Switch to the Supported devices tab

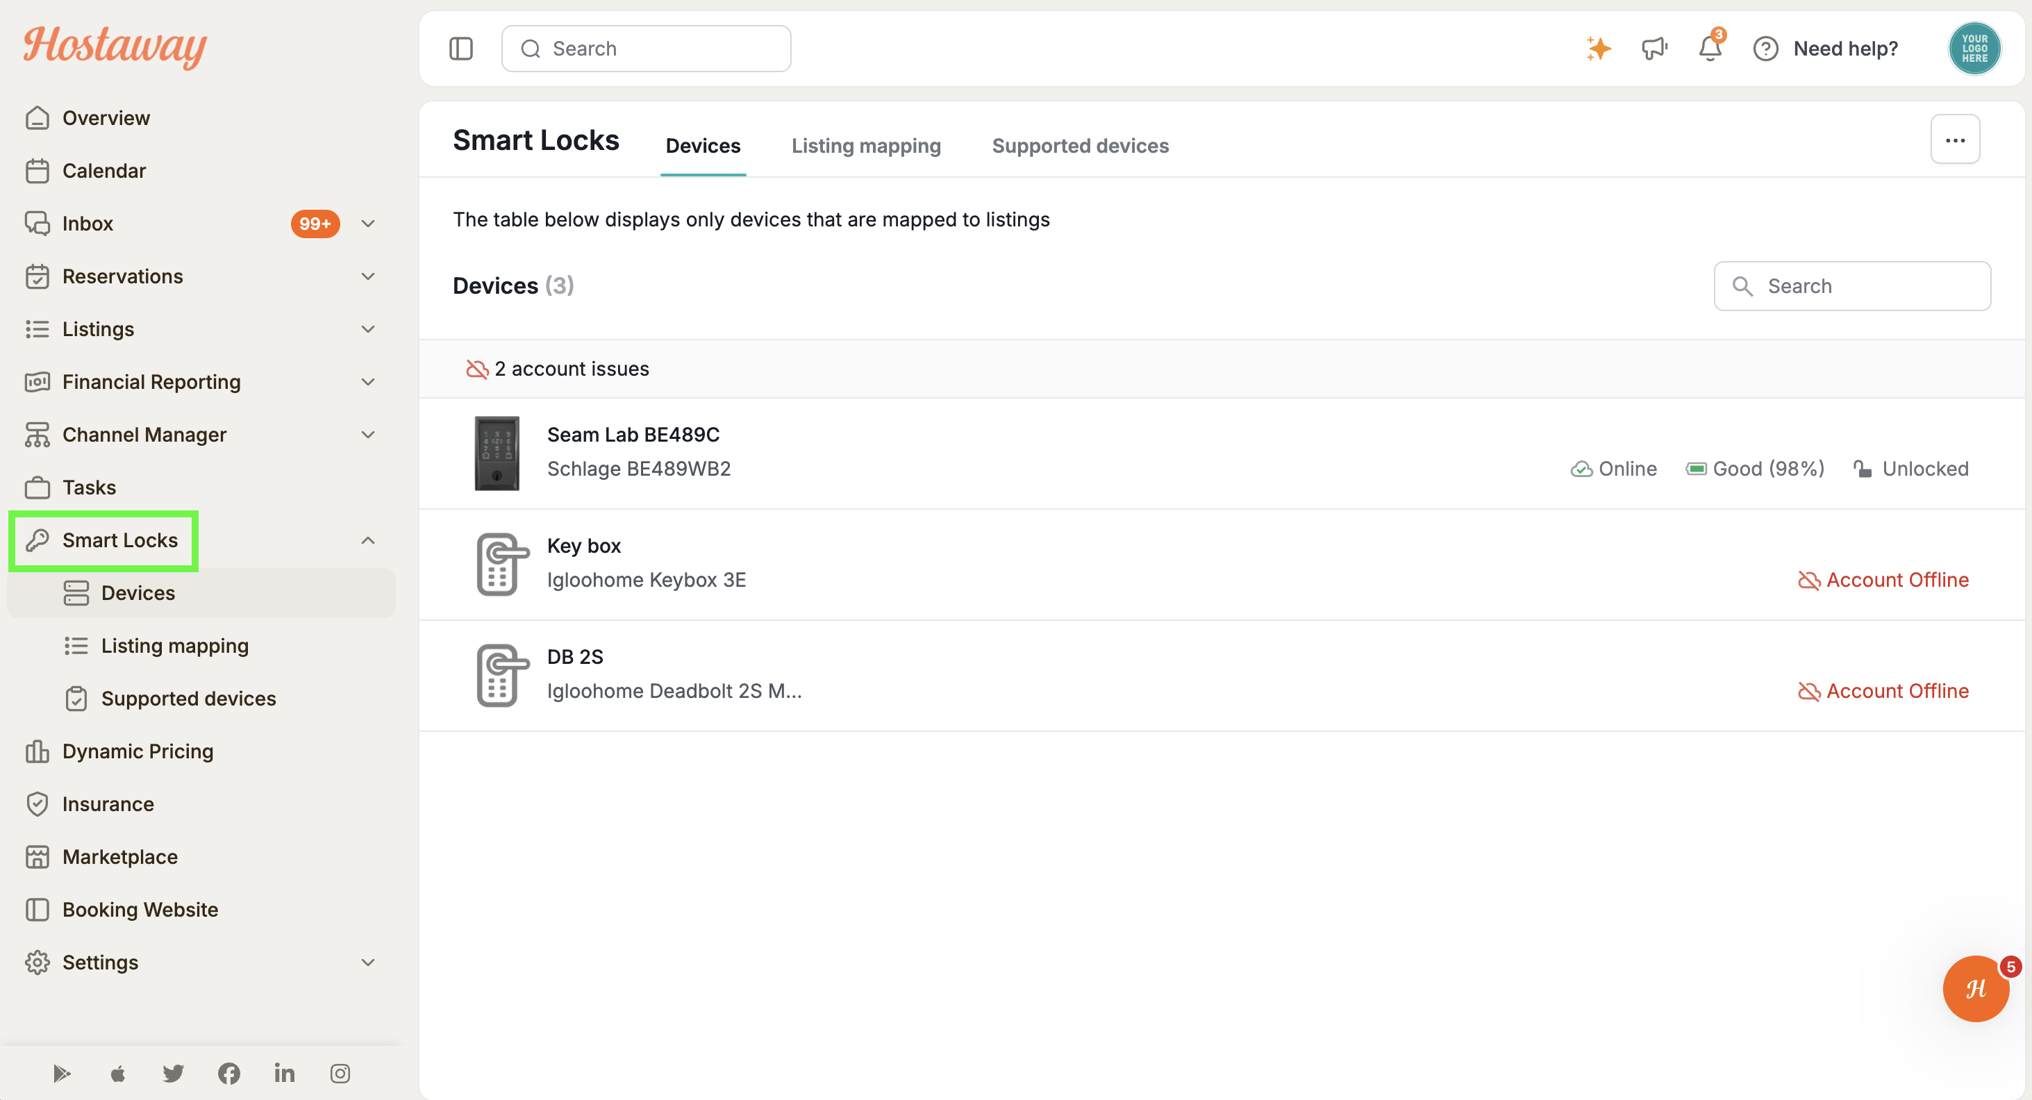(x=1080, y=146)
